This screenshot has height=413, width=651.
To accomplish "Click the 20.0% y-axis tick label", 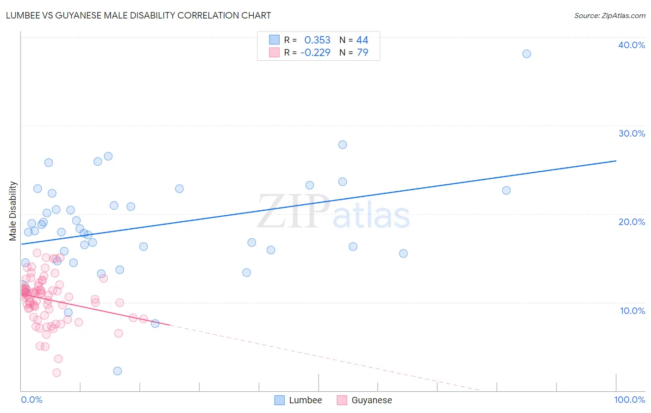I will click(x=632, y=222).
